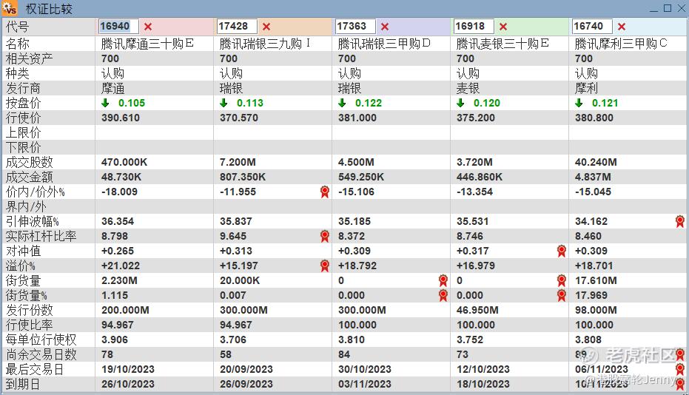This screenshot has width=689, height=395.
Task: Click the green down arrow beside 0.120
Action: click(460, 104)
